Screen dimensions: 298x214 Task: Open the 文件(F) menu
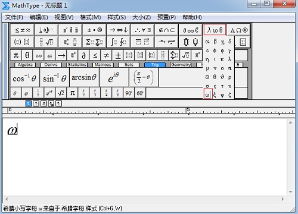tap(14, 17)
